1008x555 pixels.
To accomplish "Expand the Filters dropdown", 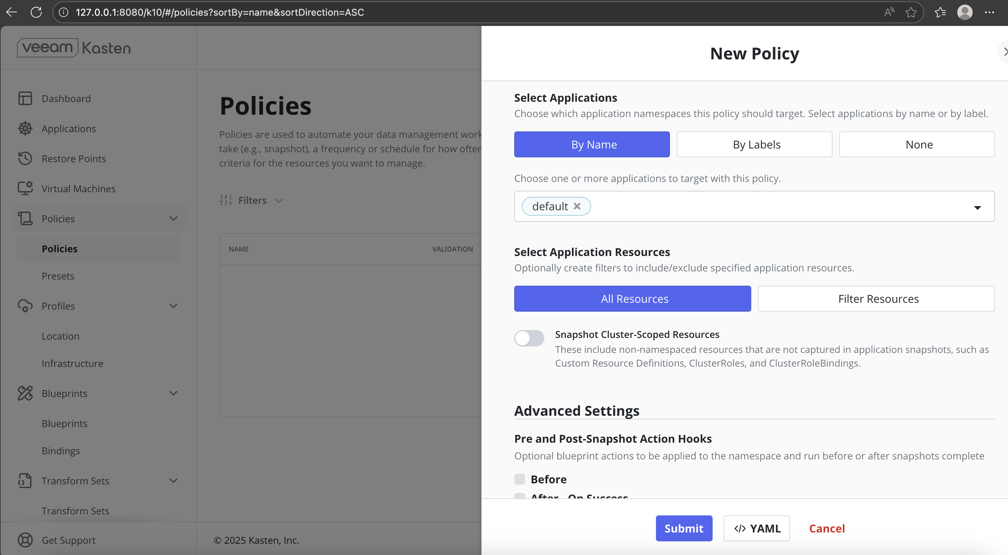I will coord(252,200).
